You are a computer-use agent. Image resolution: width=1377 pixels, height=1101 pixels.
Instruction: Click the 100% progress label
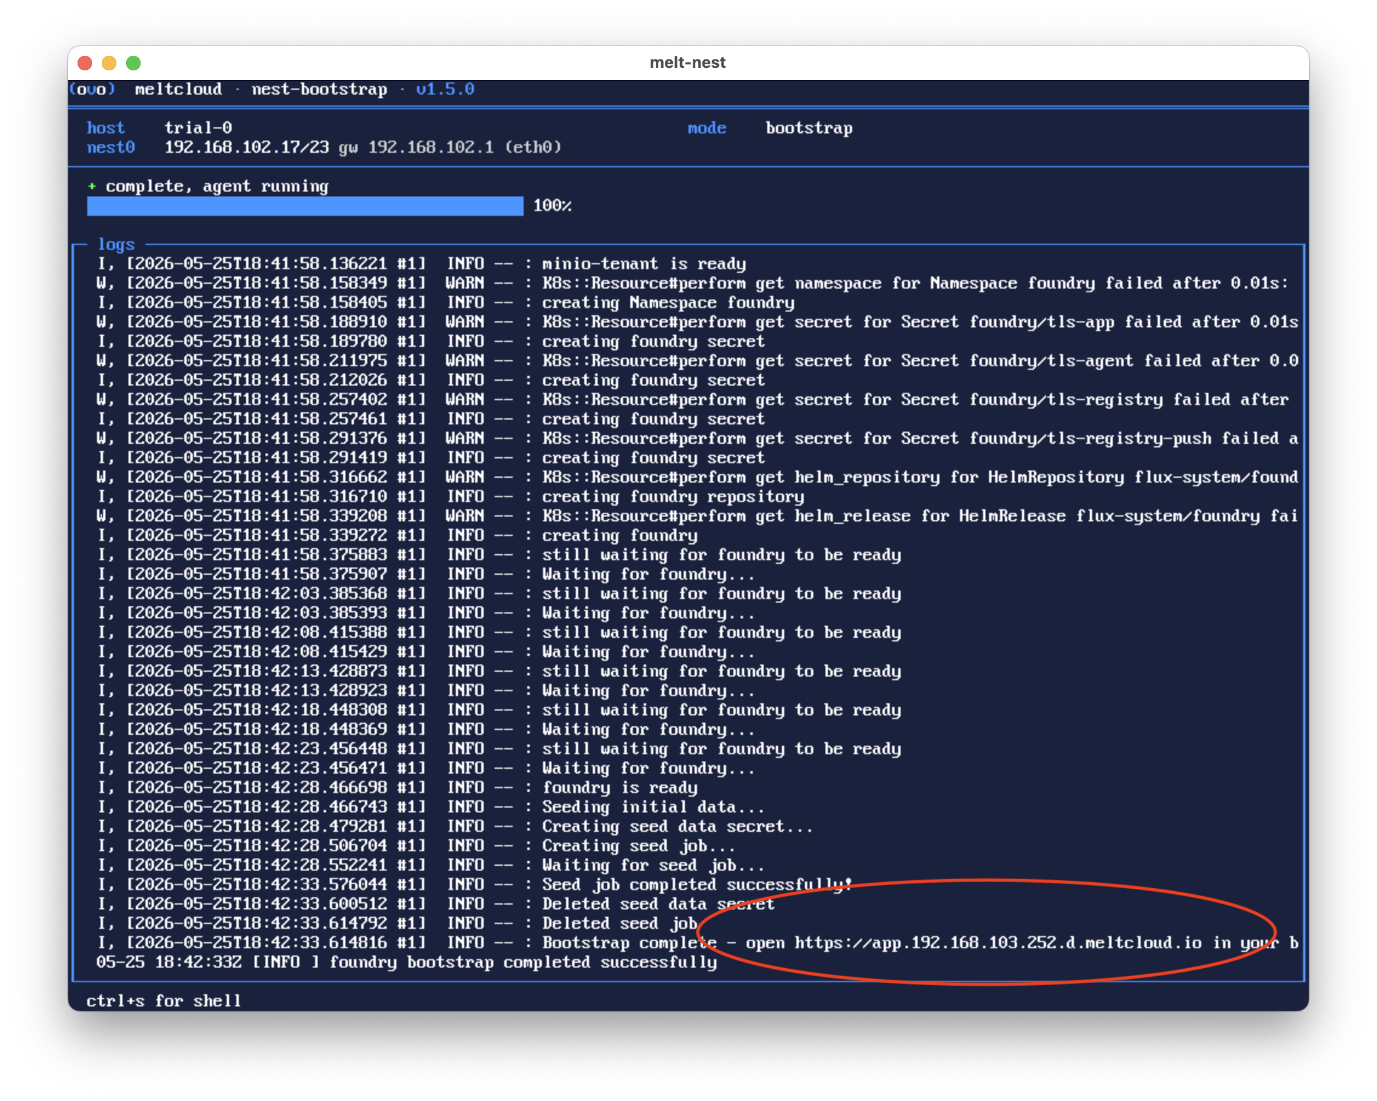tap(553, 206)
